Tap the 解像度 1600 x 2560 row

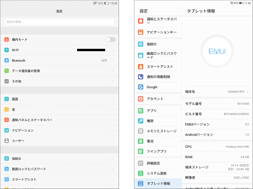217,178
